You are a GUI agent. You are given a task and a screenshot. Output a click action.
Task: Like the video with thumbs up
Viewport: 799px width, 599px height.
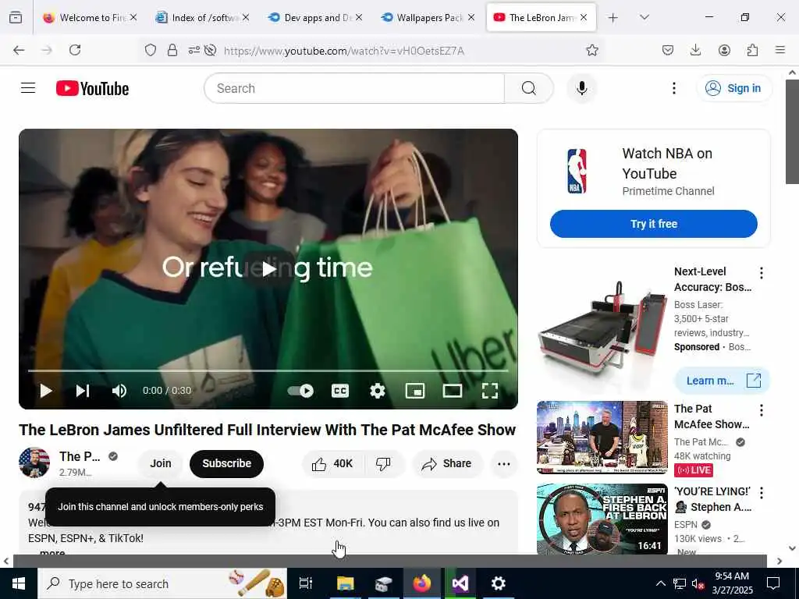332,463
